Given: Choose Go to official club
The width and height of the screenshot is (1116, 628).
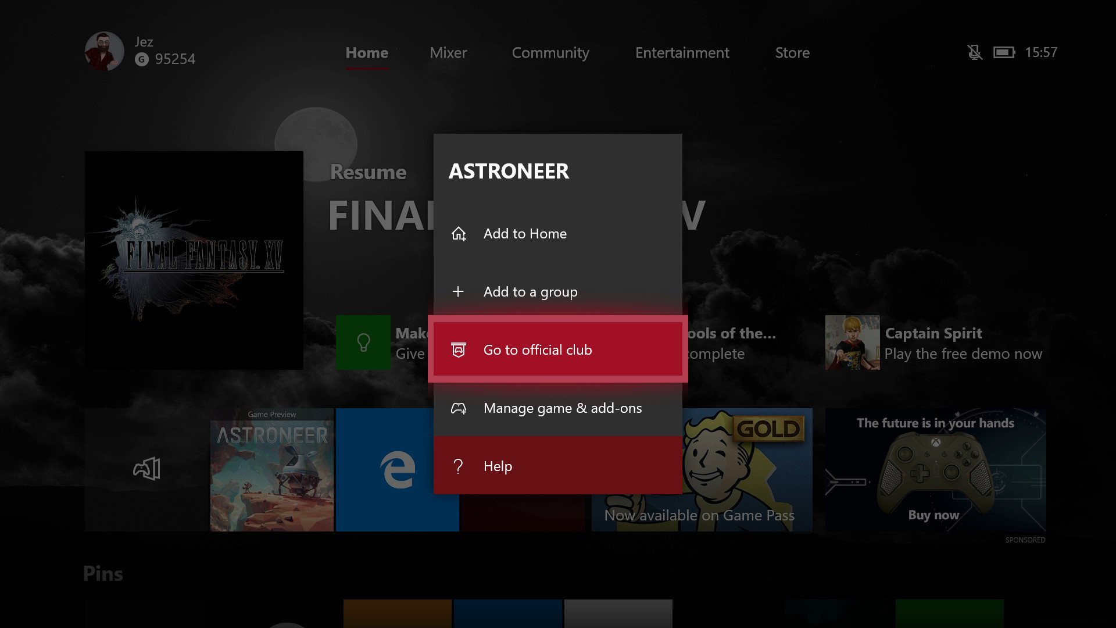Looking at the screenshot, I should click(x=558, y=349).
